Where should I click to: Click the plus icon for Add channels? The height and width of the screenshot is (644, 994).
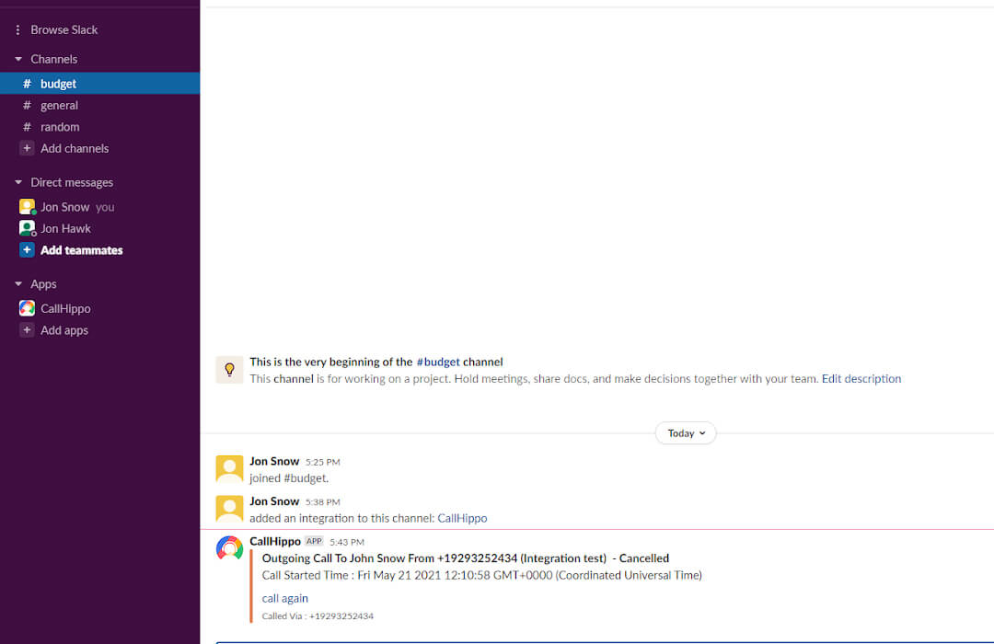[27, 148]
